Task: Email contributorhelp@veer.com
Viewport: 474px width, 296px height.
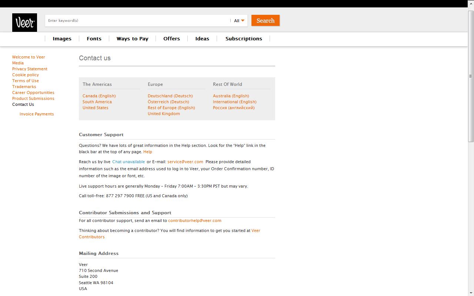Action: [x=195, y=221]
